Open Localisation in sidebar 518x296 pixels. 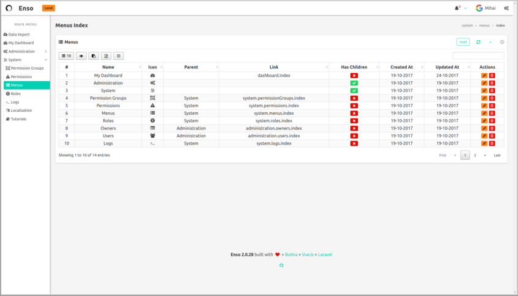pyautogui.click(x=19, y=110)
